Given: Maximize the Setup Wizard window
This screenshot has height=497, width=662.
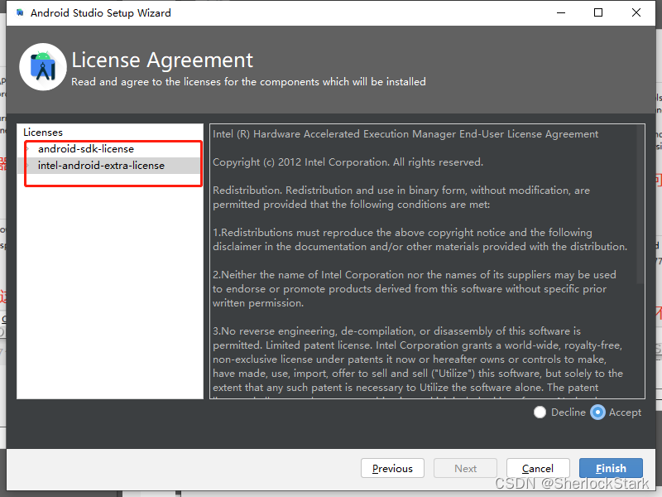Looking at the screenshot, I should coord(598,12).
